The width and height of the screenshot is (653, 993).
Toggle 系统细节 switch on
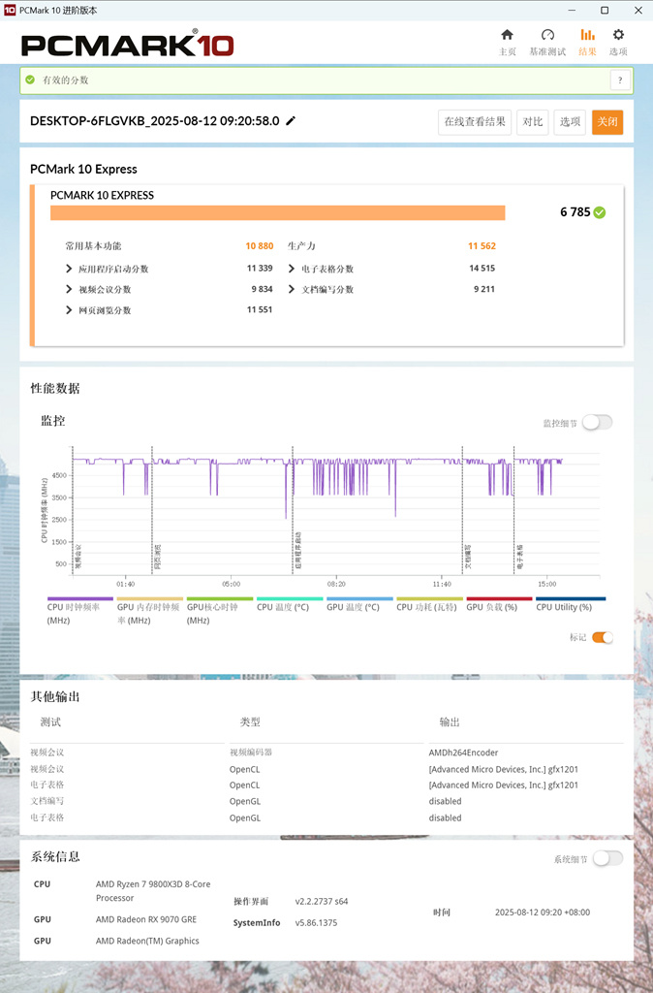click(608, 858)
